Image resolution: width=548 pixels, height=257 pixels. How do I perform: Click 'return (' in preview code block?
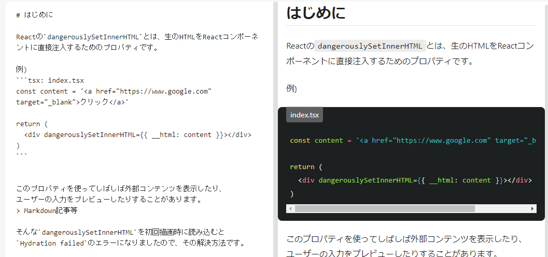[306, 167]
